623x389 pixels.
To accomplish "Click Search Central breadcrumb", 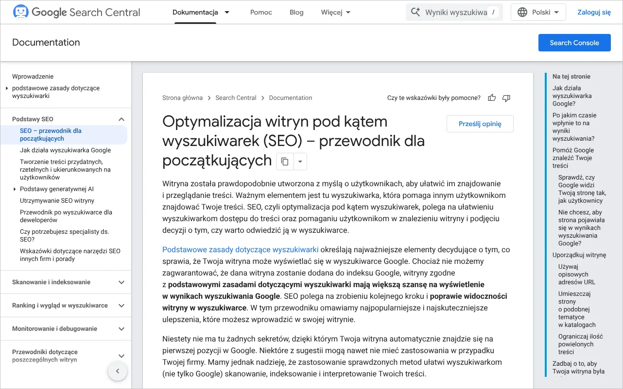I will click(x=236, y=98).
